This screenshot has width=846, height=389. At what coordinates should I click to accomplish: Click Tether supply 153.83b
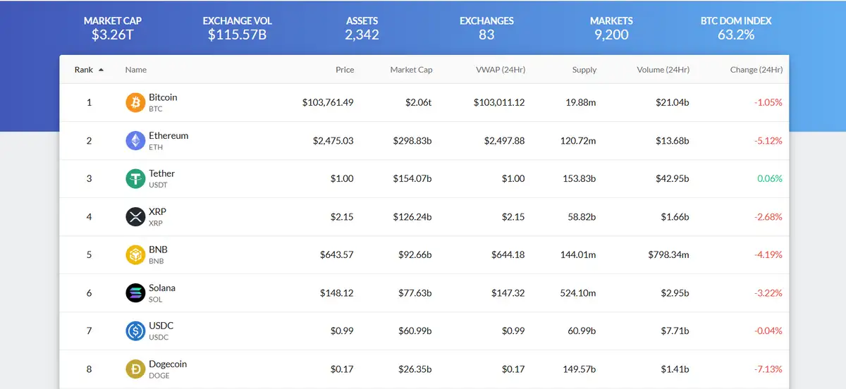[578, 178]
